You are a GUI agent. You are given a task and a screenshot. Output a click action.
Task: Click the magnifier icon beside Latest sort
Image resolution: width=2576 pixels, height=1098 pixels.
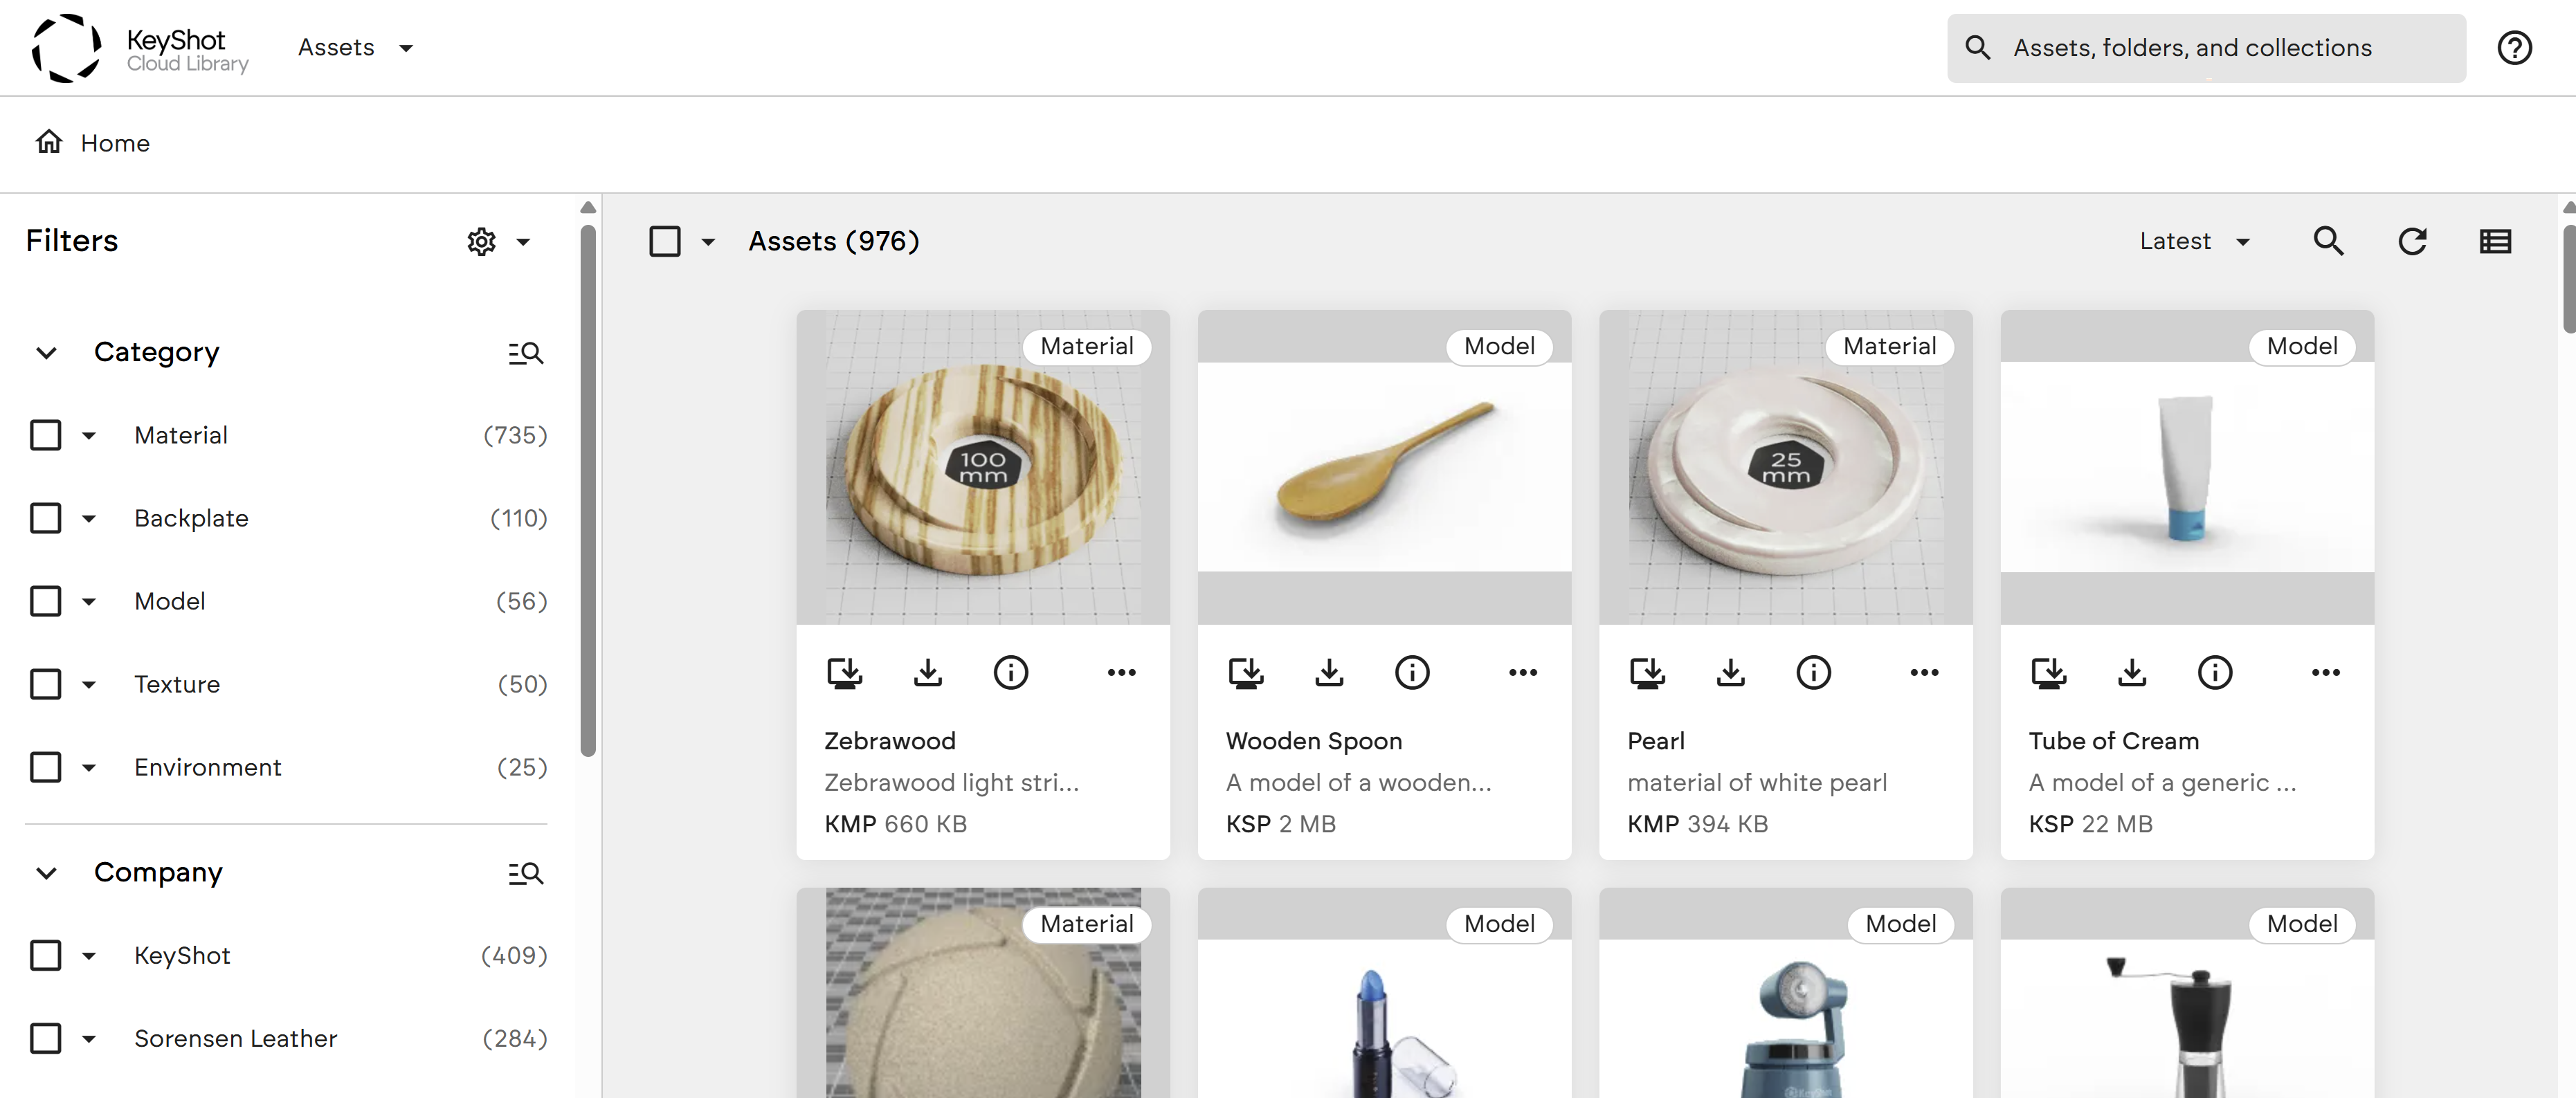2327,241
